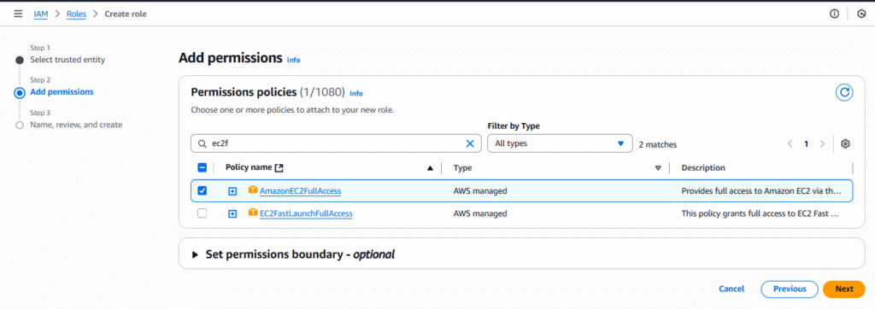Click the Cancel button
The height and width of the screenshot is (309, 875).
731,289
